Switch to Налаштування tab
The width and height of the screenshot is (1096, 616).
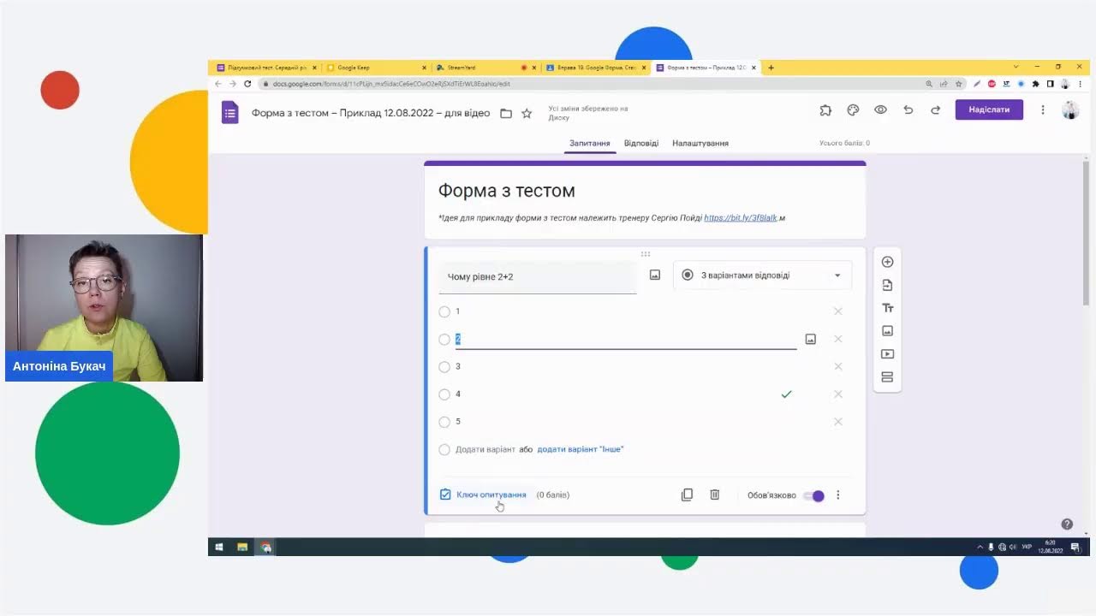pos(700,143)
